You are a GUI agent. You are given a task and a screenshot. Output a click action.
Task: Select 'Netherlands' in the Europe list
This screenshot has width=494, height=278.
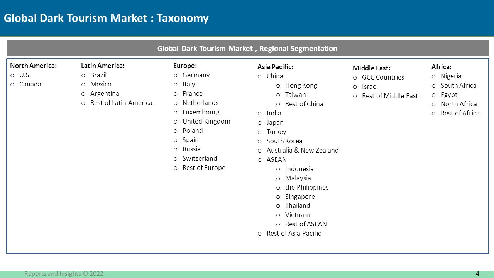200,103
